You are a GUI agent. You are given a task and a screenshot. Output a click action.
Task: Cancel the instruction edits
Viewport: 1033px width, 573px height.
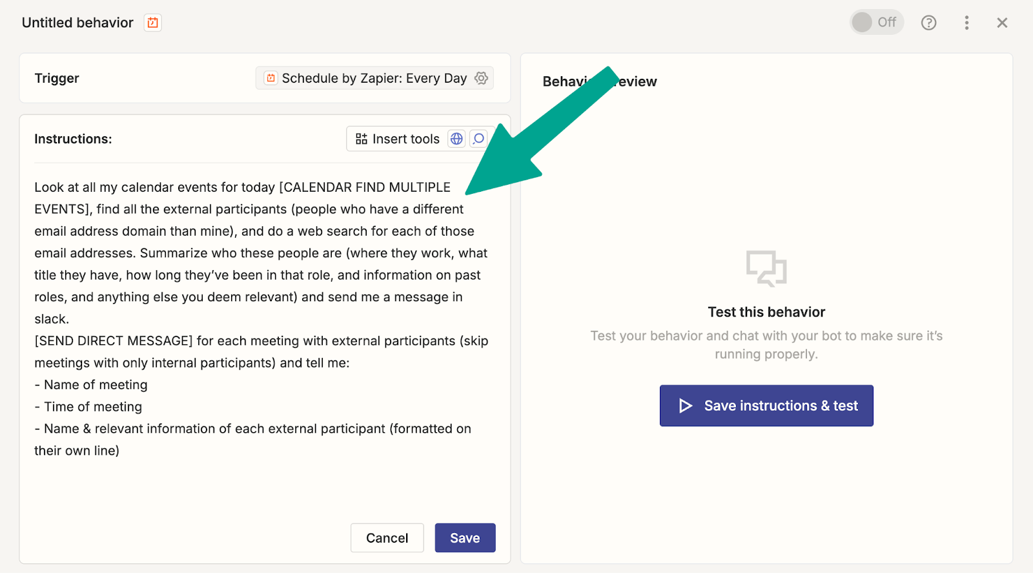tap(387, 538)
